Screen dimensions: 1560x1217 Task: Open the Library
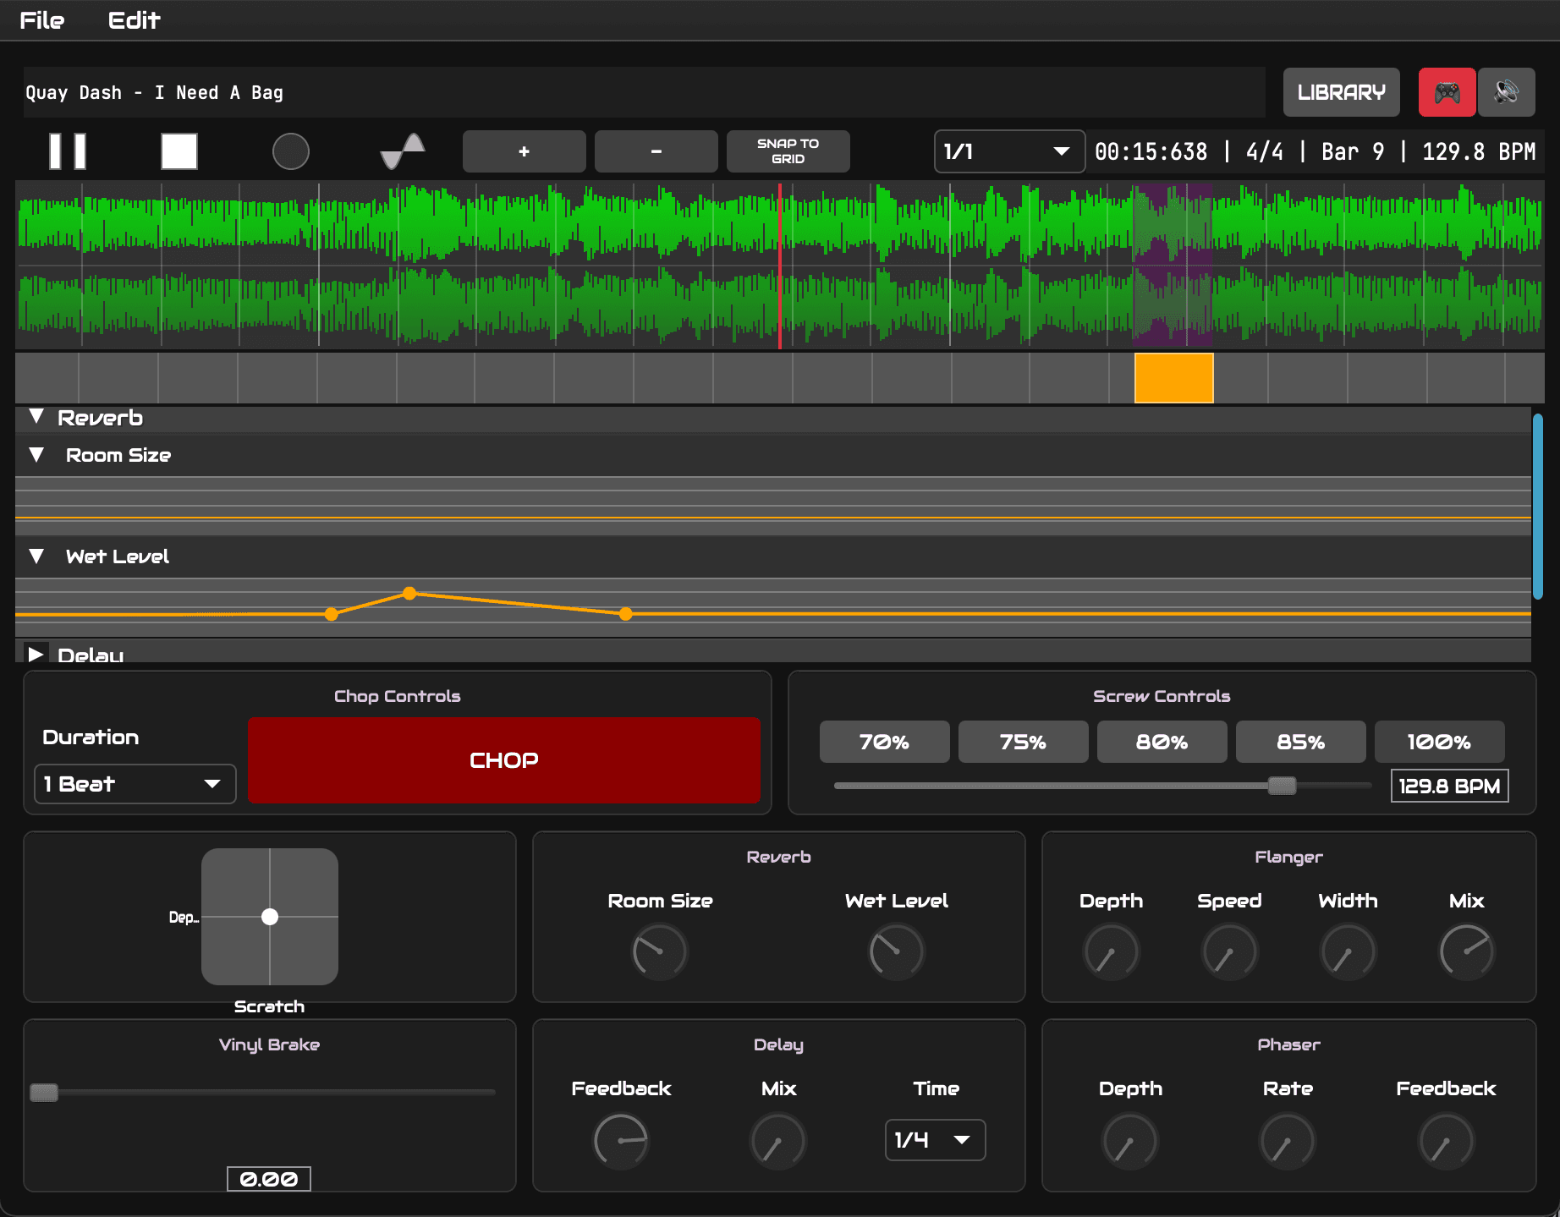coord(1342,92)
